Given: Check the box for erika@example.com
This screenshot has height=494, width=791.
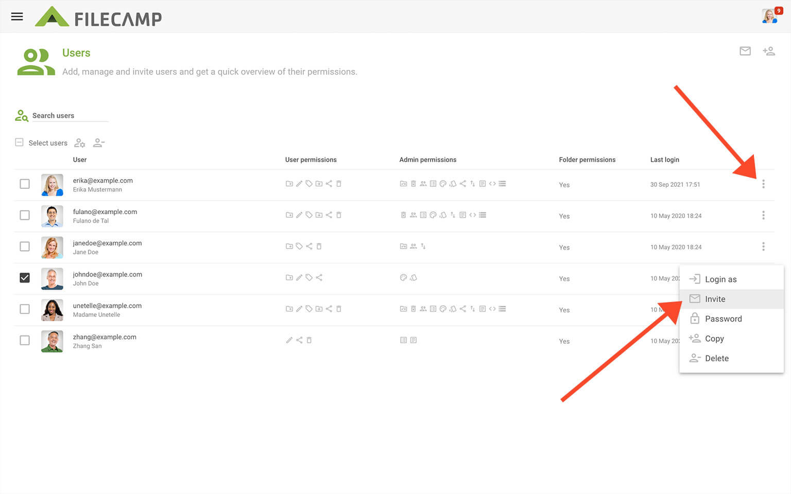Looking at the screenshot, I should coord(25,184).
